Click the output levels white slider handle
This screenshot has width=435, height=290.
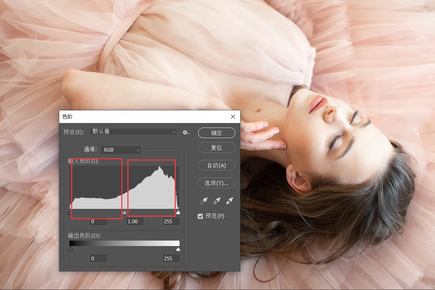[x=178, y=249]
